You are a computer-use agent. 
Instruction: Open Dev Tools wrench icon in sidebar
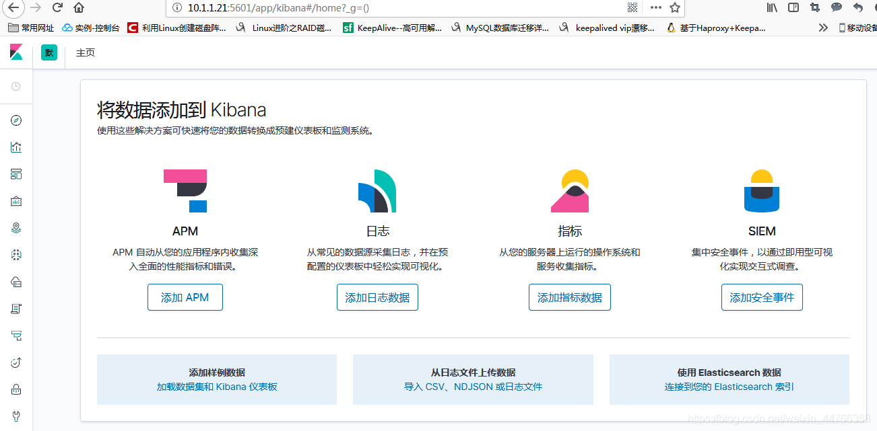click(x=16, y=416)
